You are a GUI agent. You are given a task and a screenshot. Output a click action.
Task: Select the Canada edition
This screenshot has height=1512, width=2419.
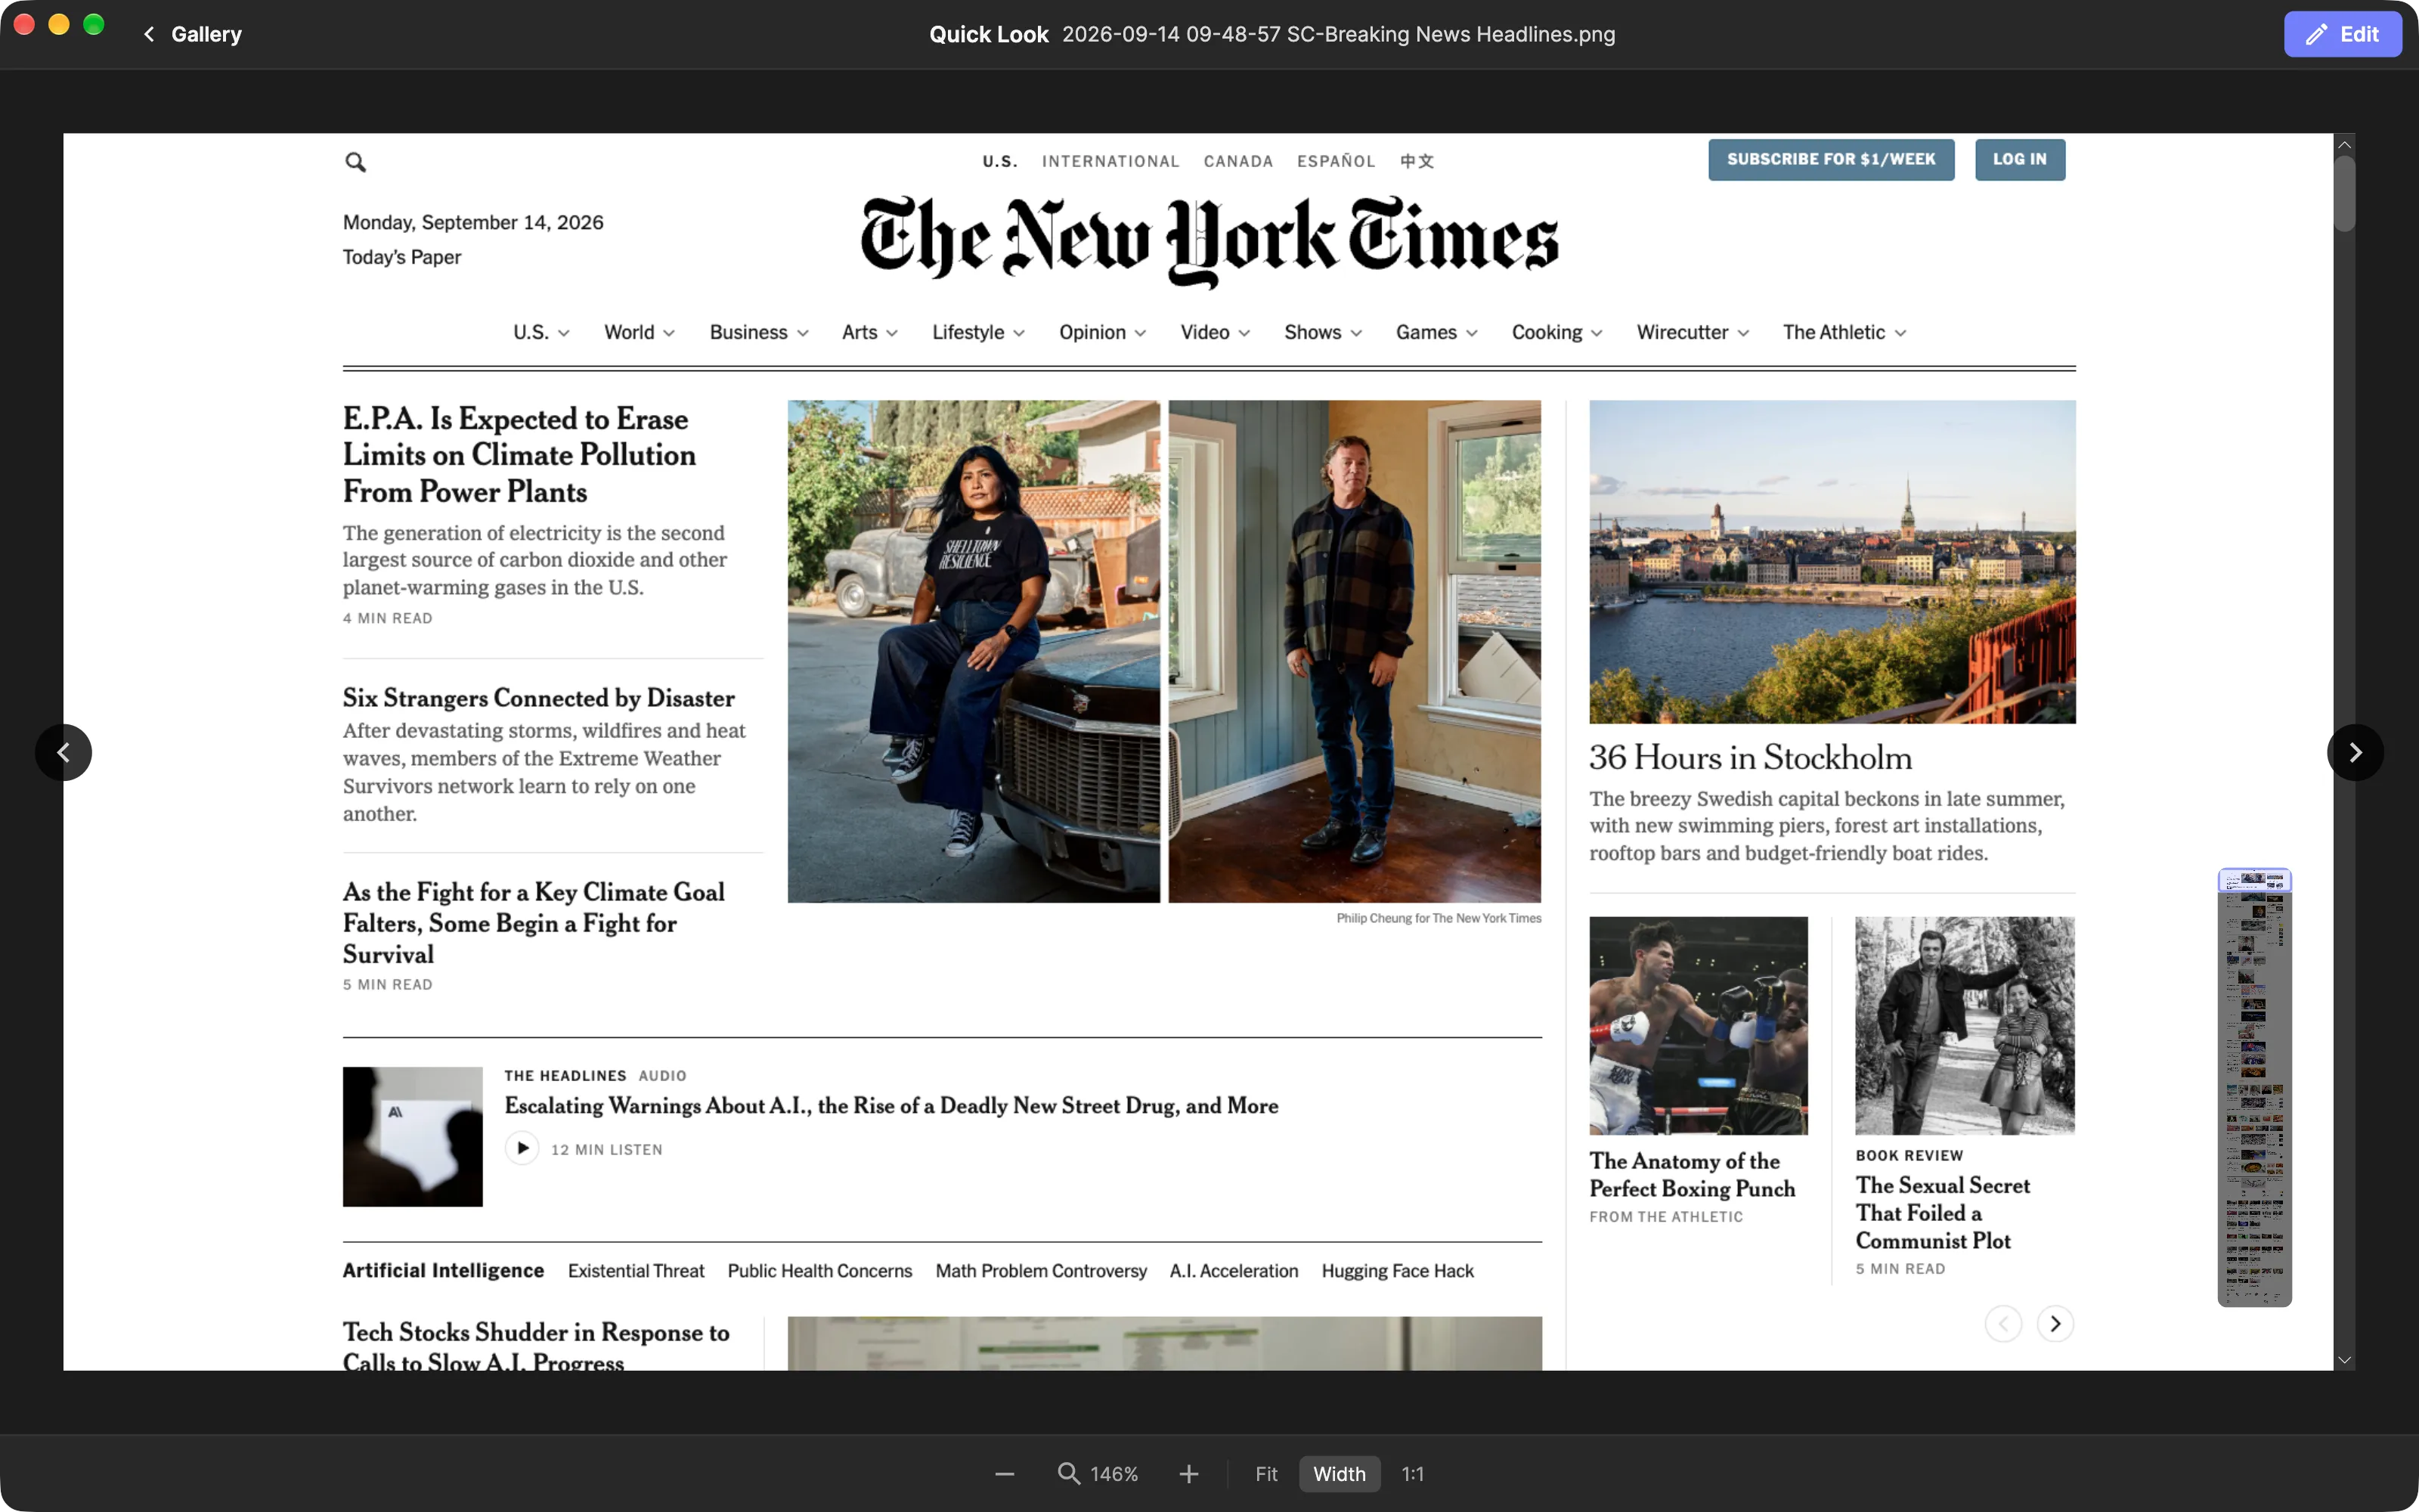coord(1238,161)
